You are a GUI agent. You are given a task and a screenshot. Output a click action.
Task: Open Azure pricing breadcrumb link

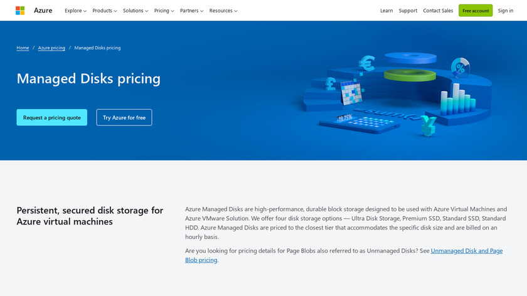coord(51,48)
